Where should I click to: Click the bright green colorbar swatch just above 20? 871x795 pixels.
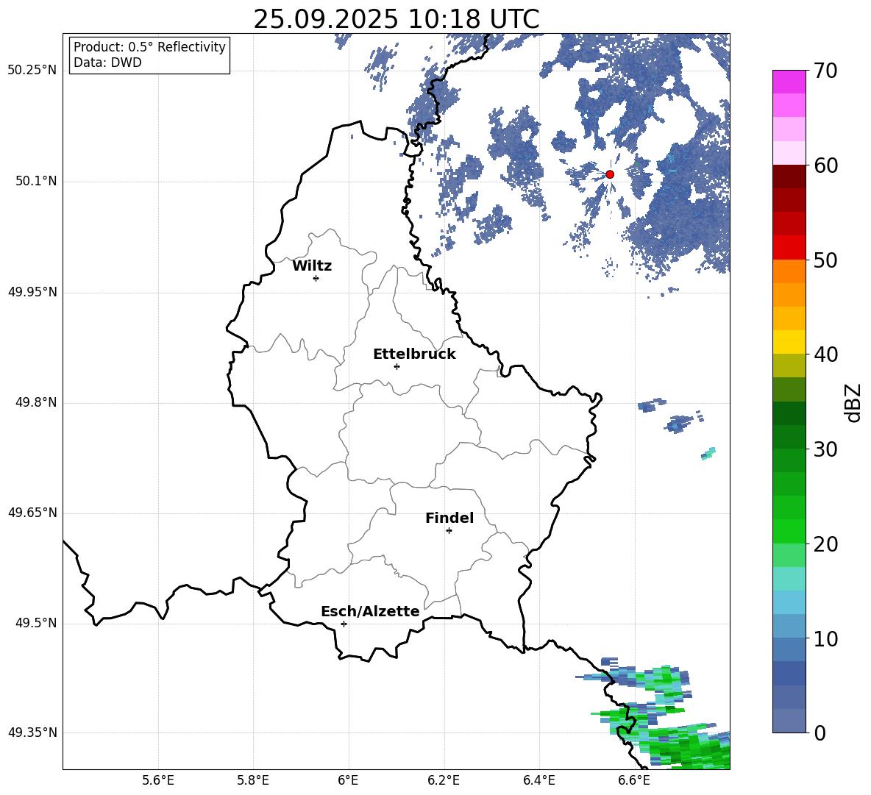tap(789, 532)
